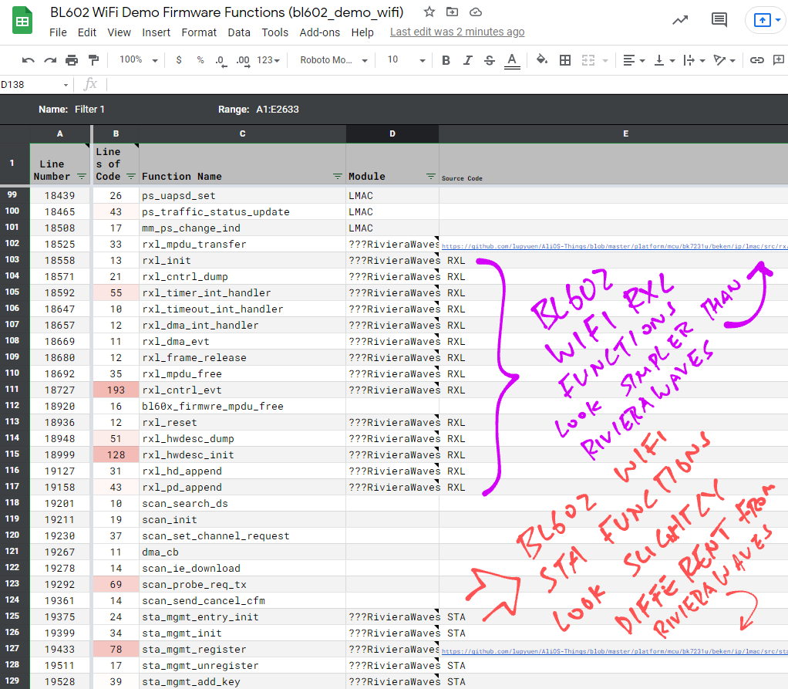
Task: Toggle italic formatting
Action: pyautogui.click(x=467, y=60)
